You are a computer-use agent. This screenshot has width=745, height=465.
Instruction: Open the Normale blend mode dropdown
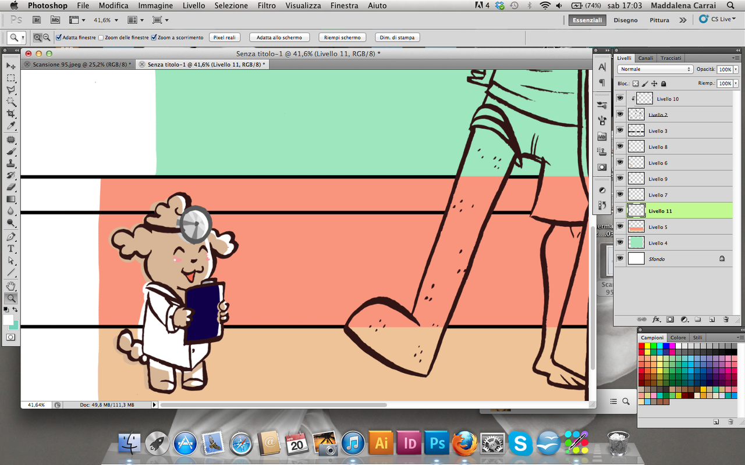(655, 69)
